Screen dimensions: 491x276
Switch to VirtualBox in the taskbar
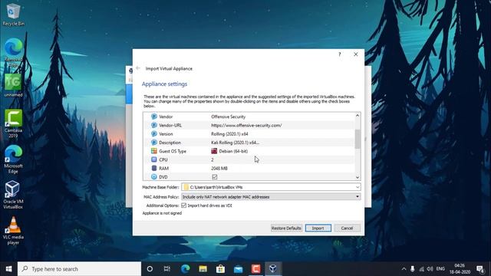[x=273, y=269]
